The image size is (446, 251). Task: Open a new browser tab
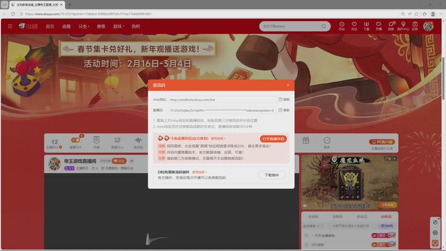(x=69, y=4)
